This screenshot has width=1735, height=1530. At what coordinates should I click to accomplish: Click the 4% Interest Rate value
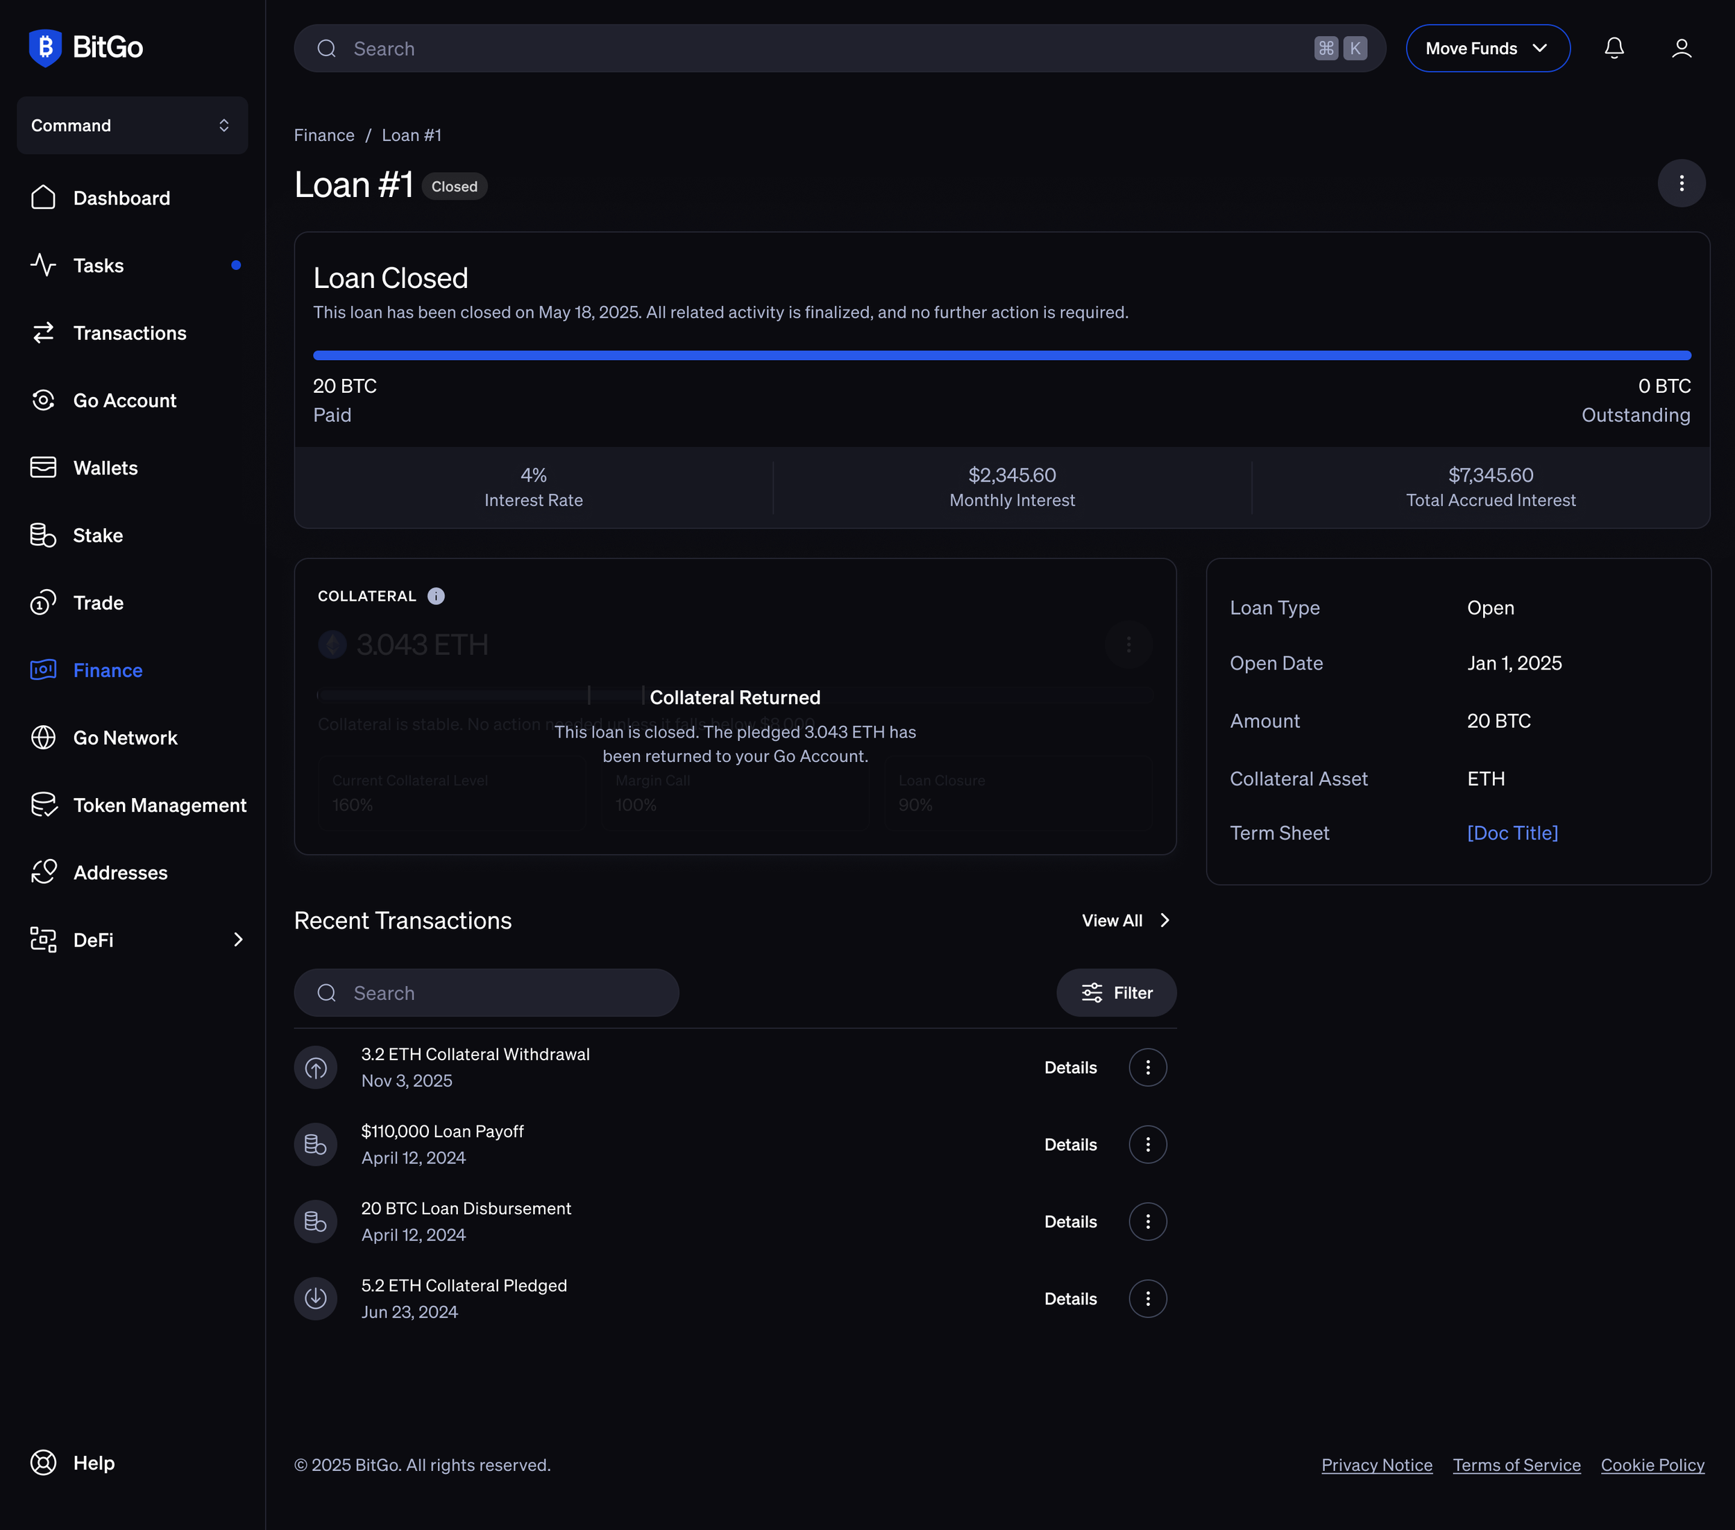point(533,475)
